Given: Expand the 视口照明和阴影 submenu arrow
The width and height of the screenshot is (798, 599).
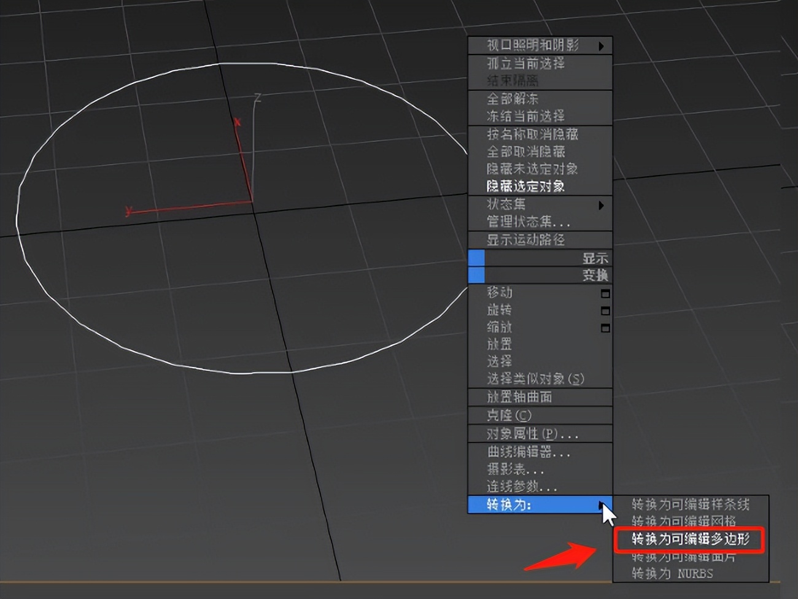Looking at the screenshot, I should (x=601, y=46).
